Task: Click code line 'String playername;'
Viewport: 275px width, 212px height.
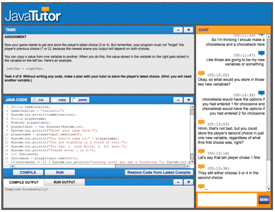Action: tap(28, 119)
